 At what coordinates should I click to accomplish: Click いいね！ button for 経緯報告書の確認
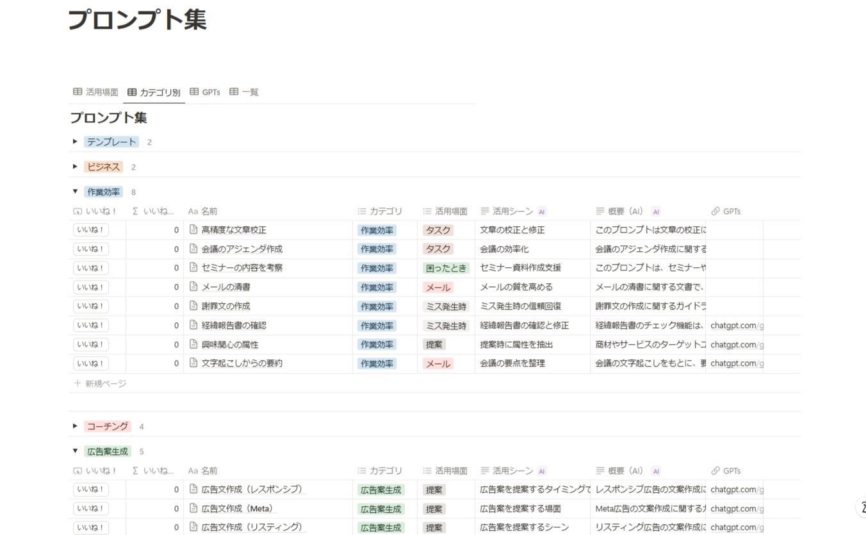point(91,325)
